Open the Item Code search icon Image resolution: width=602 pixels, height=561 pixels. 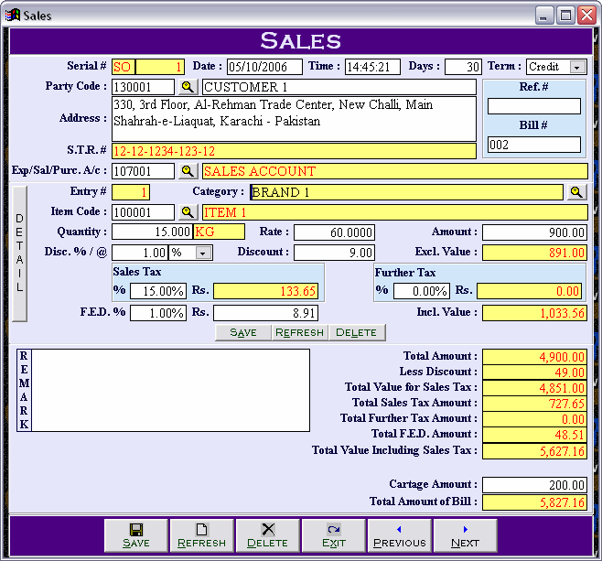[x=188, y=212]
